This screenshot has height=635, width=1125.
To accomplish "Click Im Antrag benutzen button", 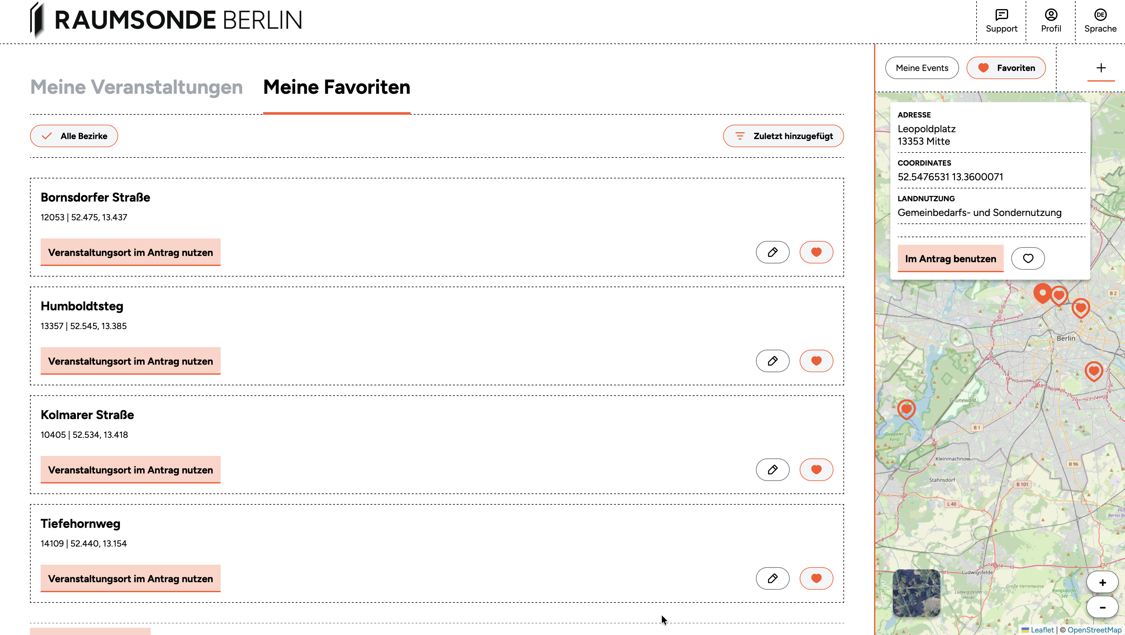I will pyautogui.click(x=950, y=258).
